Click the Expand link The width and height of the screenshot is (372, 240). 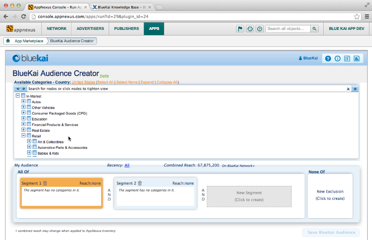click(147, 82)
